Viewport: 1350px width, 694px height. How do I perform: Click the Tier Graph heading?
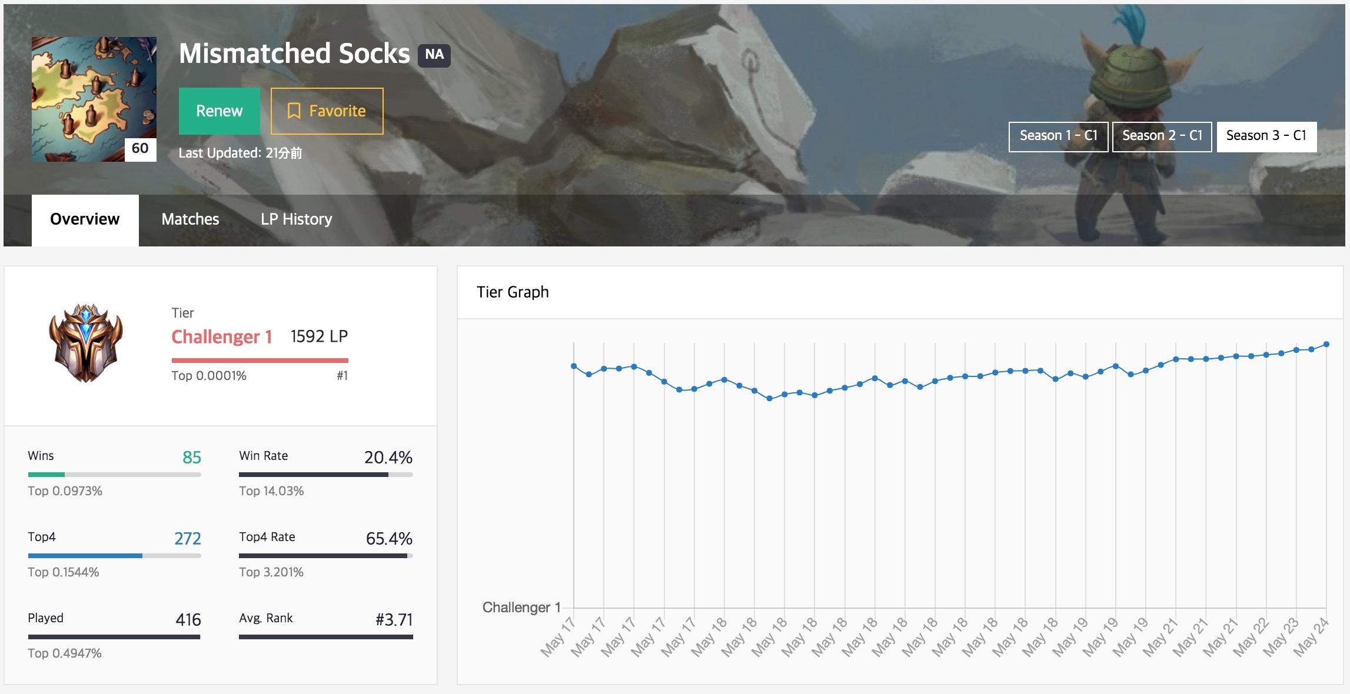[x=513, y=292]
